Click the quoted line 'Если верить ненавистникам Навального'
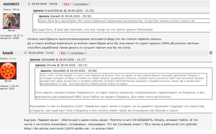Screen dimensions: 216x134 (x=120, y=93)
